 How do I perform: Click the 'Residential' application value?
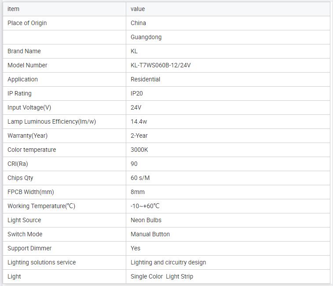[146, 79]
